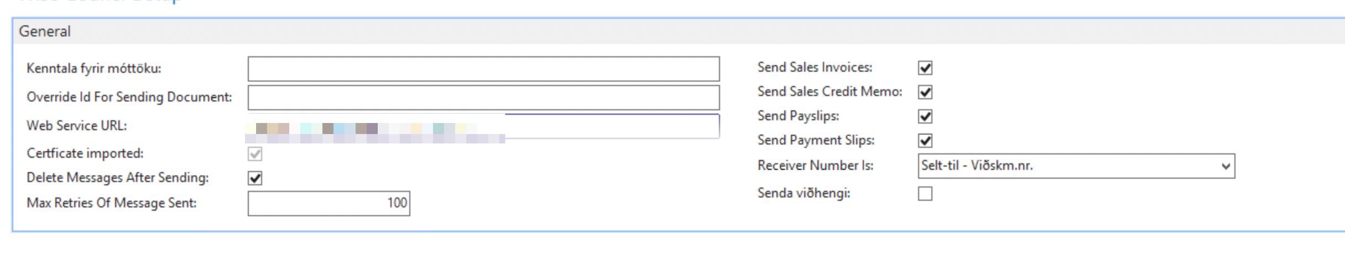Click the Web Service URL label
Viewport: 1345px width, 278px height.
click(76, 126)
